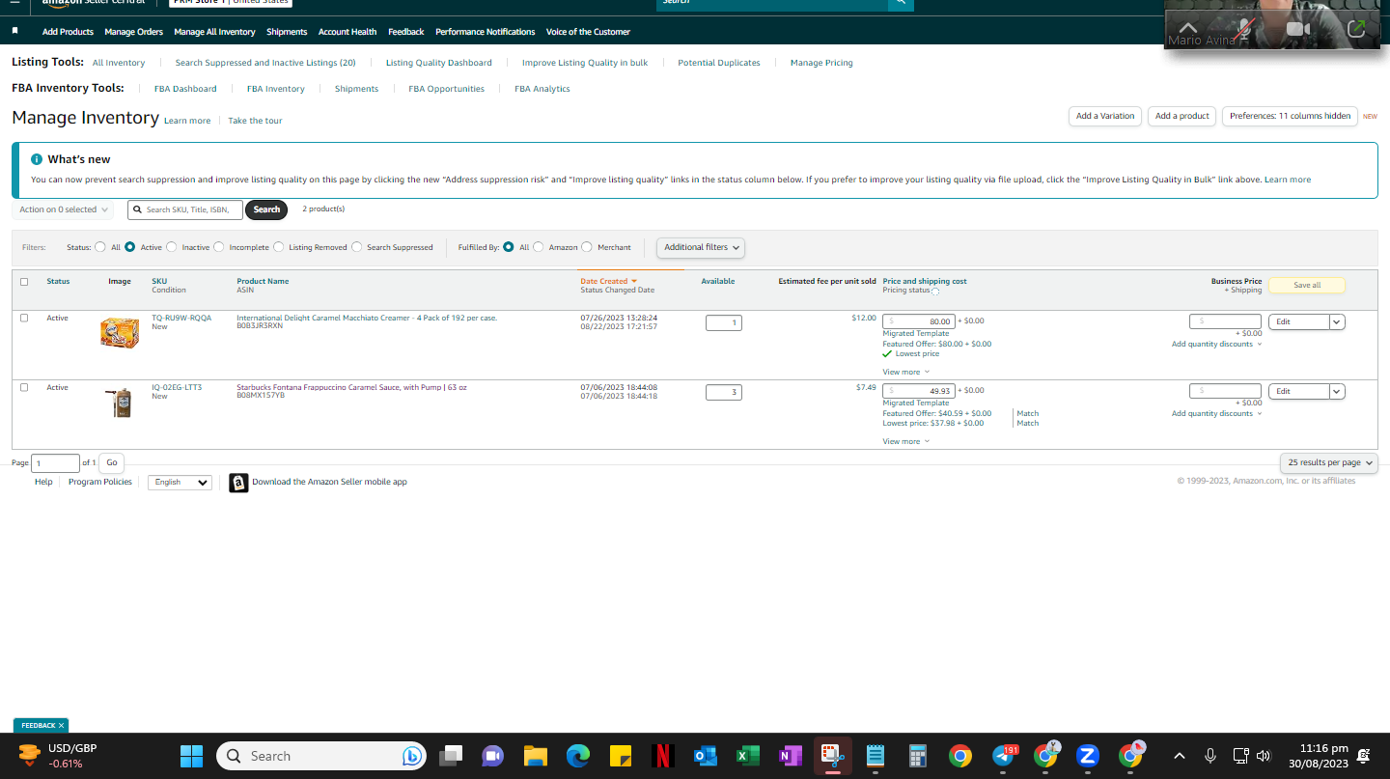Click the Page number input field
The height and width of the screenshot is (779, 1390).
tap(56, 463)
